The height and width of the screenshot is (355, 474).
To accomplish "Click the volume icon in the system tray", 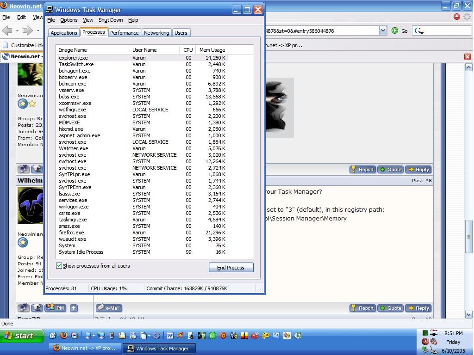I will pyautogui.click(x=433, y=341).
